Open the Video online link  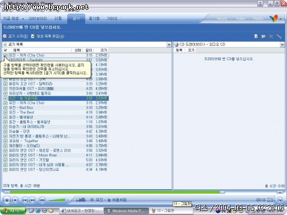(x=241, y=18)
